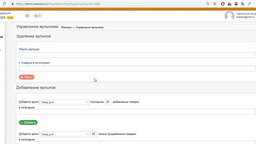Click the first в категориях input field
This screenshot has height=144, width=256.
(137, 112)
